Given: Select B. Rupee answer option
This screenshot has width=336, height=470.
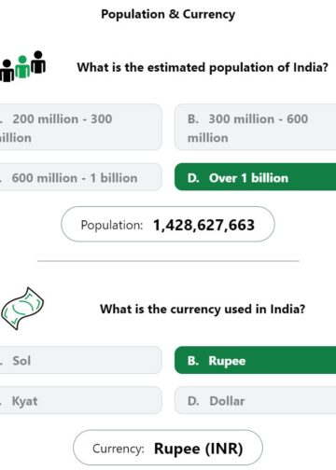Looking at the screenshot, I should coord(255,360).
